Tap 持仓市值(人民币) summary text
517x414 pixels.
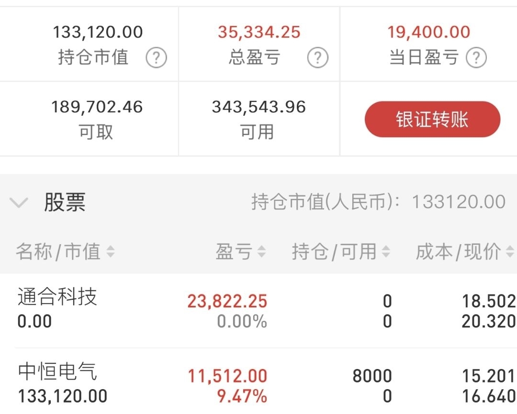[x=378, y=202]
